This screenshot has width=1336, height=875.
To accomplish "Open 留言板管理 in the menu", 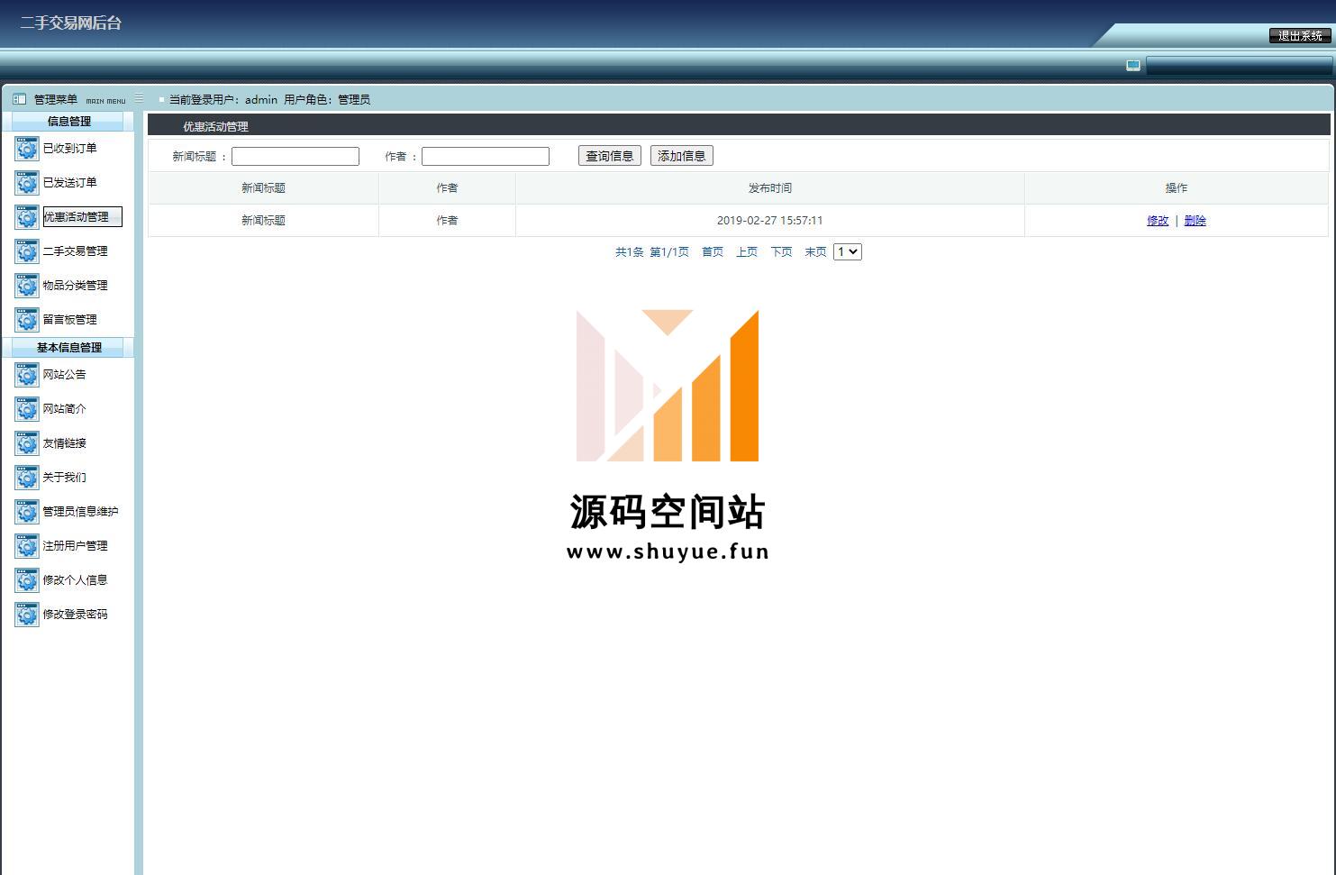I will click(x=69, y=319).
